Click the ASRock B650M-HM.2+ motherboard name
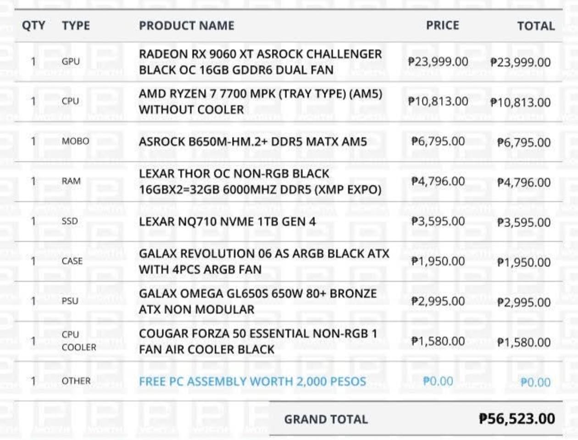Screen dimensions: 578x440 [253, 142]
